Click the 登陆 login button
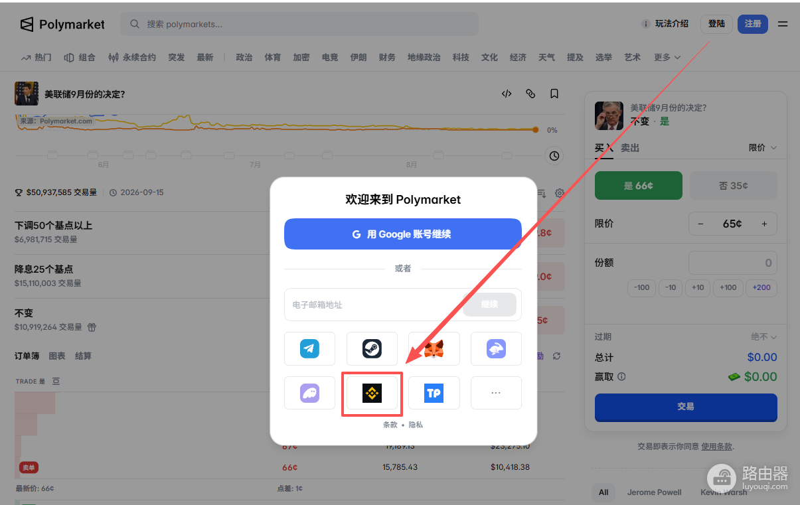The width and height of the screenshot is (800, 505). (716, 24)
